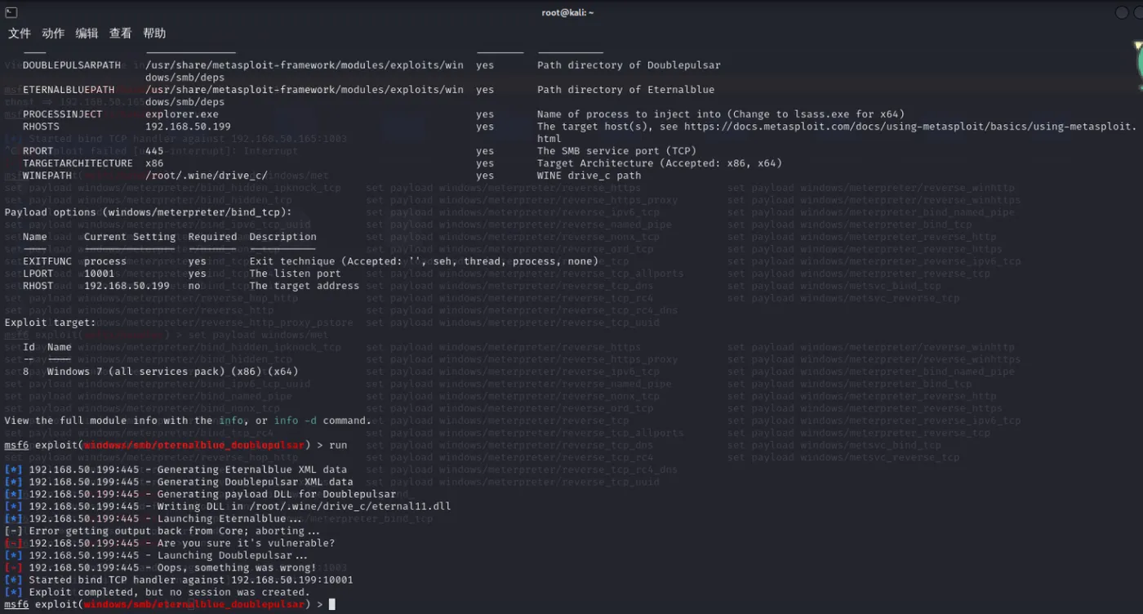Click the 'WINE drive_c path' description
The width and height of the screenshot is (1143, 614).
589,176
